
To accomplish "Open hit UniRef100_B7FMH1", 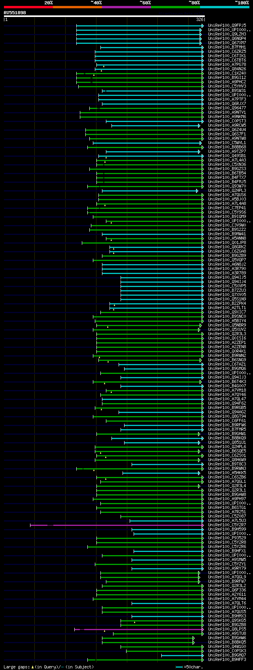I will coord(227,47).
